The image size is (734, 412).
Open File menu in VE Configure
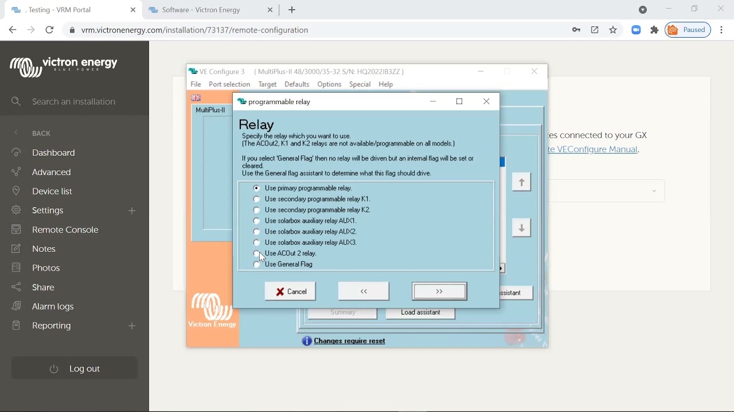(x=196, y=84)
